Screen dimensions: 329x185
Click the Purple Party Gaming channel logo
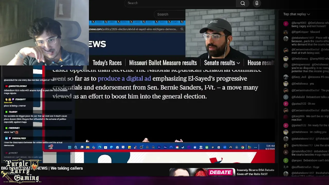21,171
